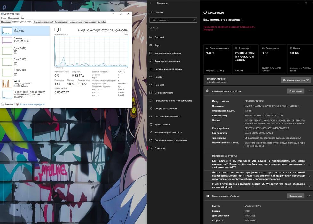The height and width of the screenshot is (224, 313).
Task: Click the OS build 19045.6456 value
Action: [x=250, y=220]
